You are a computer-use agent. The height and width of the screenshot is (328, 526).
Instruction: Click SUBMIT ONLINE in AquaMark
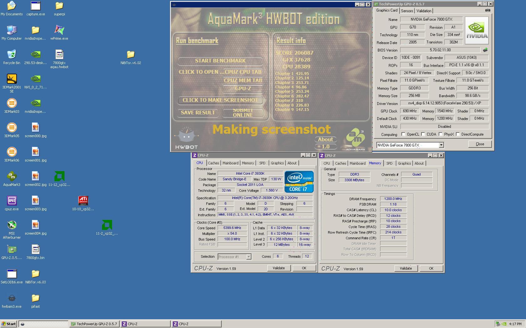pos(243,113)
